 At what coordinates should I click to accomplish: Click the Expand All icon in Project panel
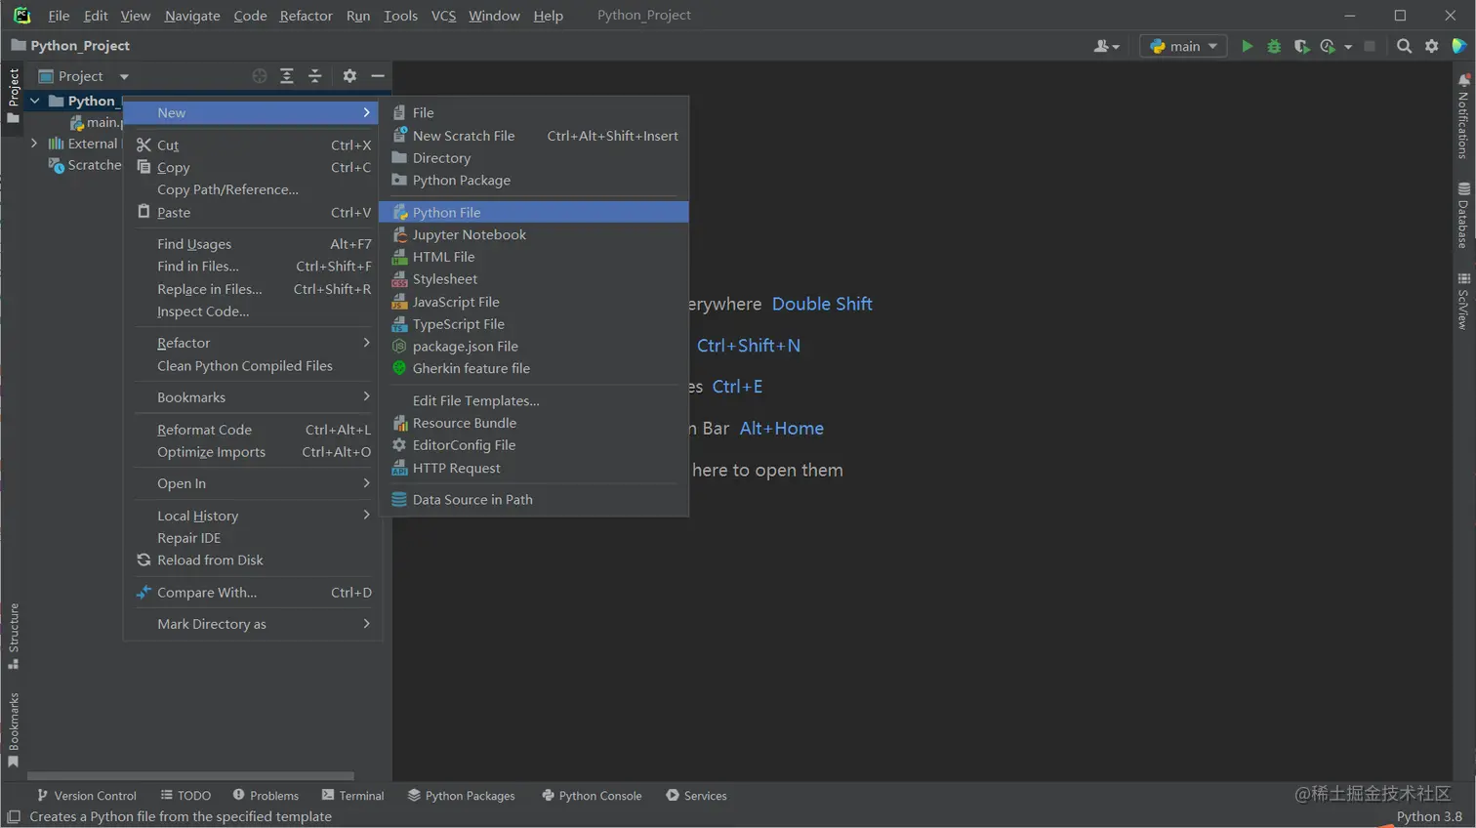click(287, 76)
